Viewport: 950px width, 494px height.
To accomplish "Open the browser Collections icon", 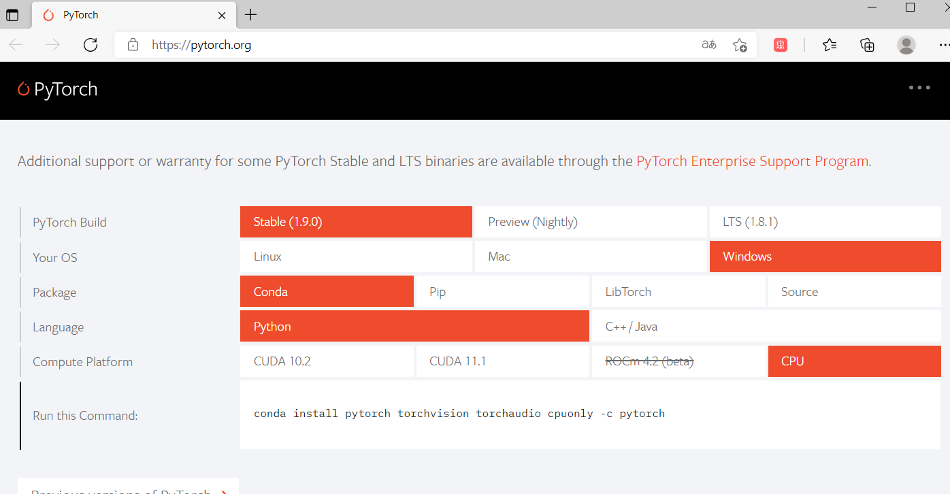I will tap(867, 45).
